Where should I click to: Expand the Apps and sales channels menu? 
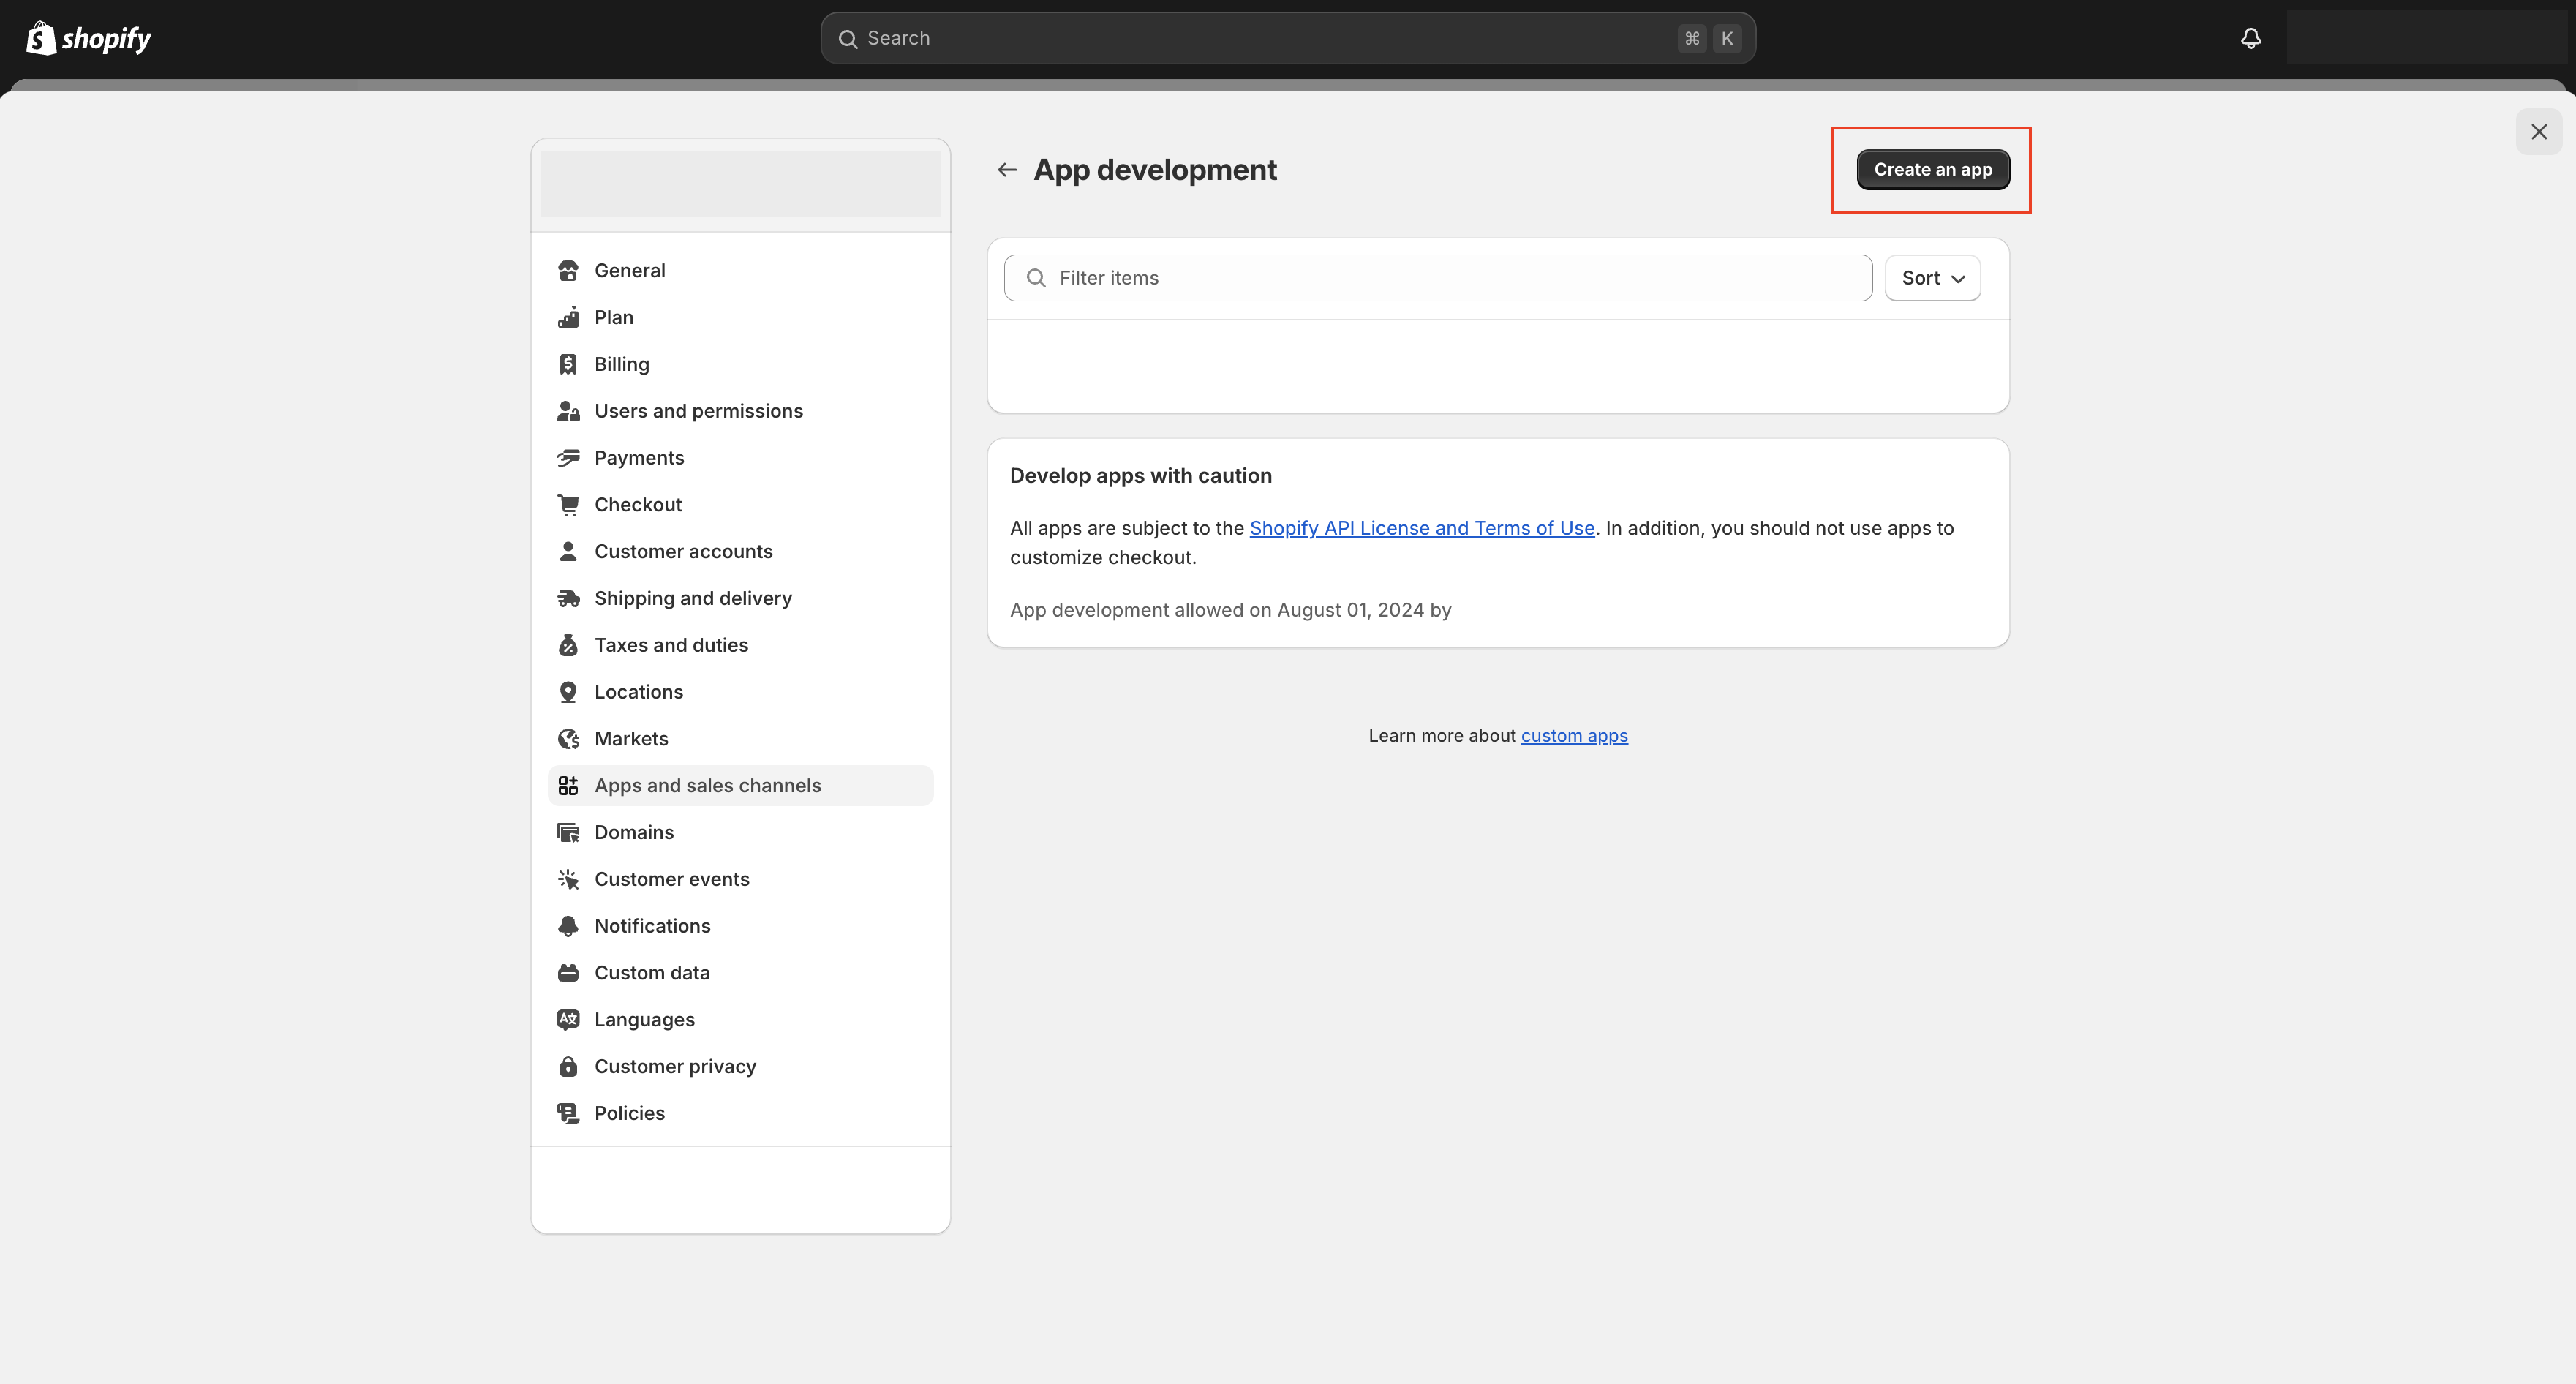pyautogui.click(x=707, y=784)
